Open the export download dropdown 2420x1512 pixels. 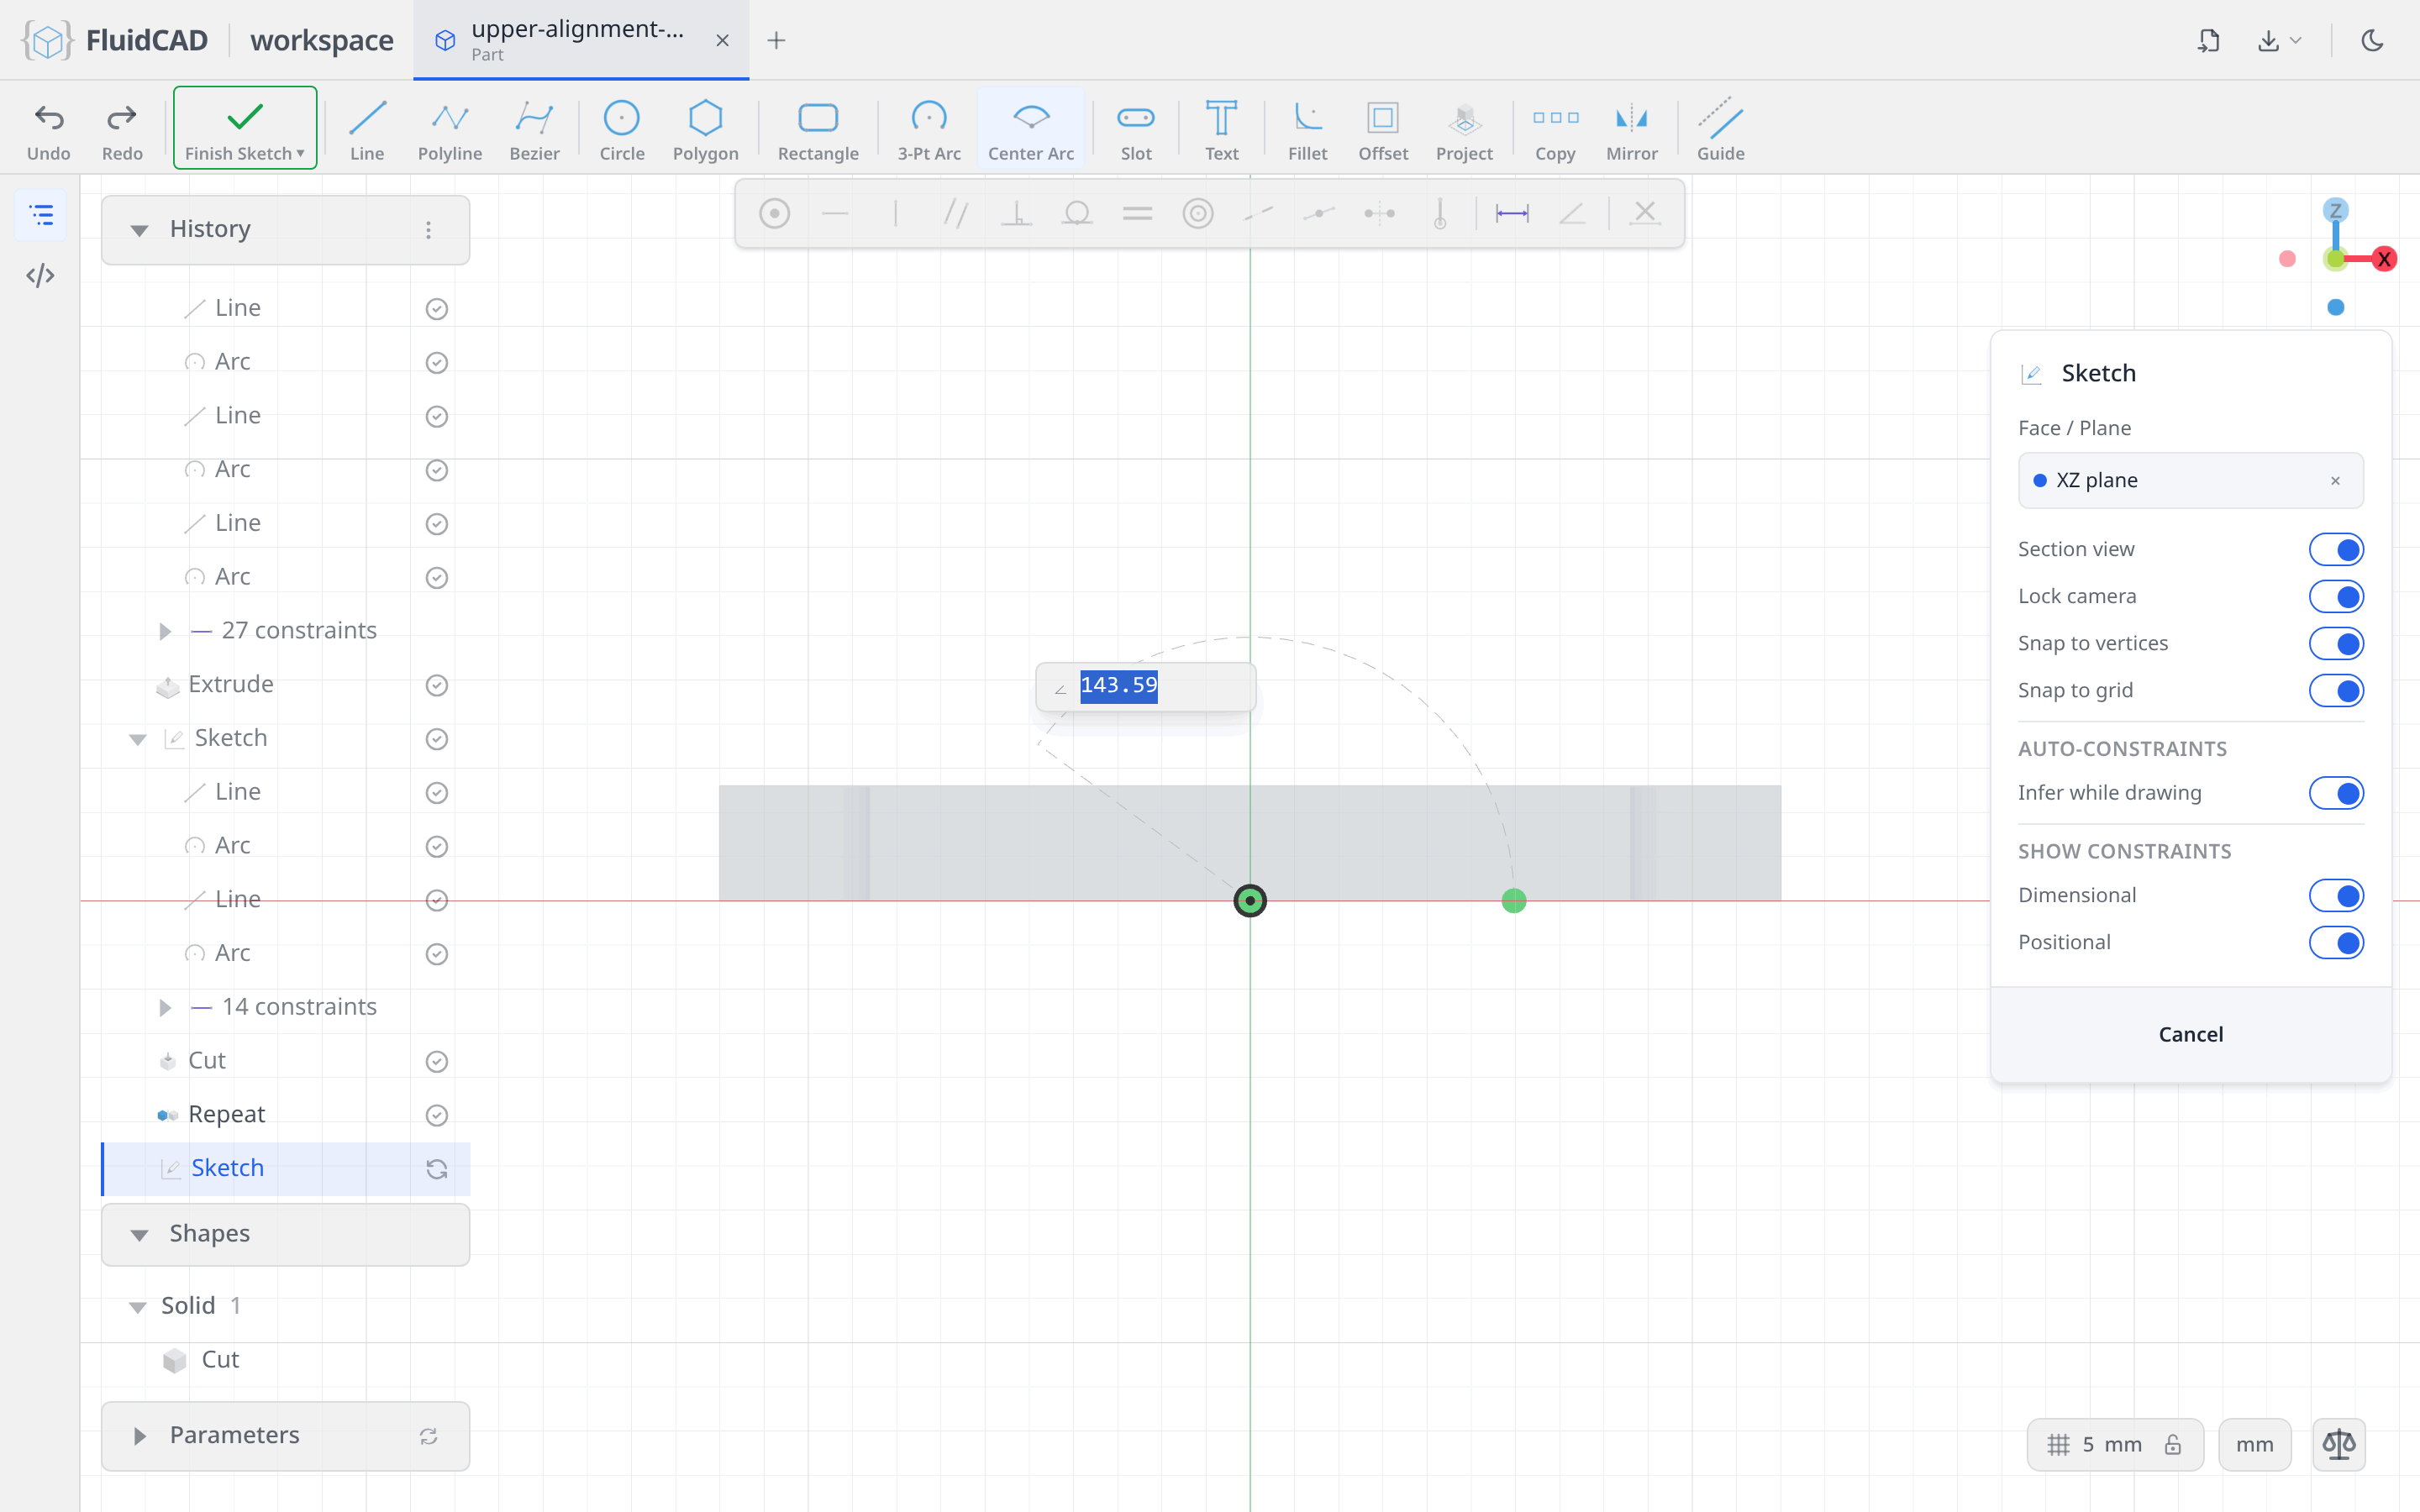pos(2280,40)
